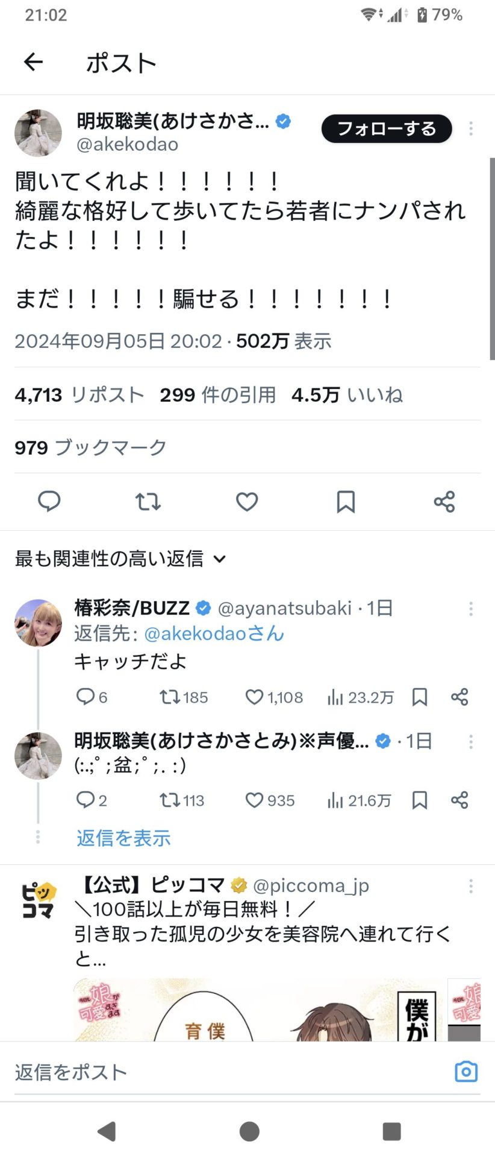Image resolution: width=495 pixels, height=1158 pixels.
Task: Open the camera icon in reply bar
Action: (x=465, y=1071)
